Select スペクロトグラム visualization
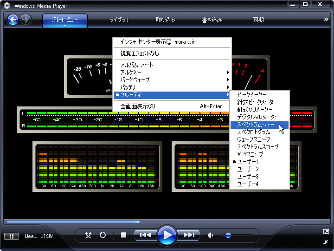 (259, 132)
